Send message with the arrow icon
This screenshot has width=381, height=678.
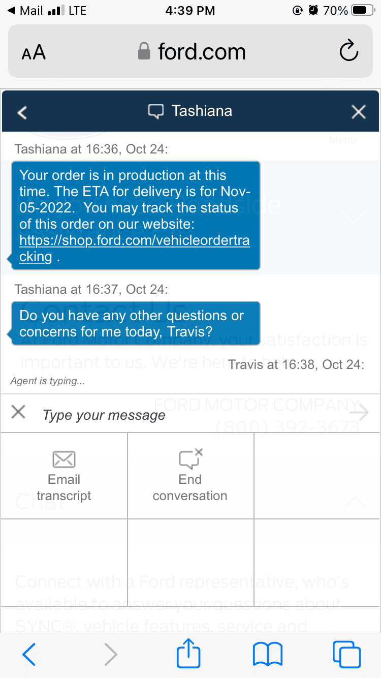359,413
